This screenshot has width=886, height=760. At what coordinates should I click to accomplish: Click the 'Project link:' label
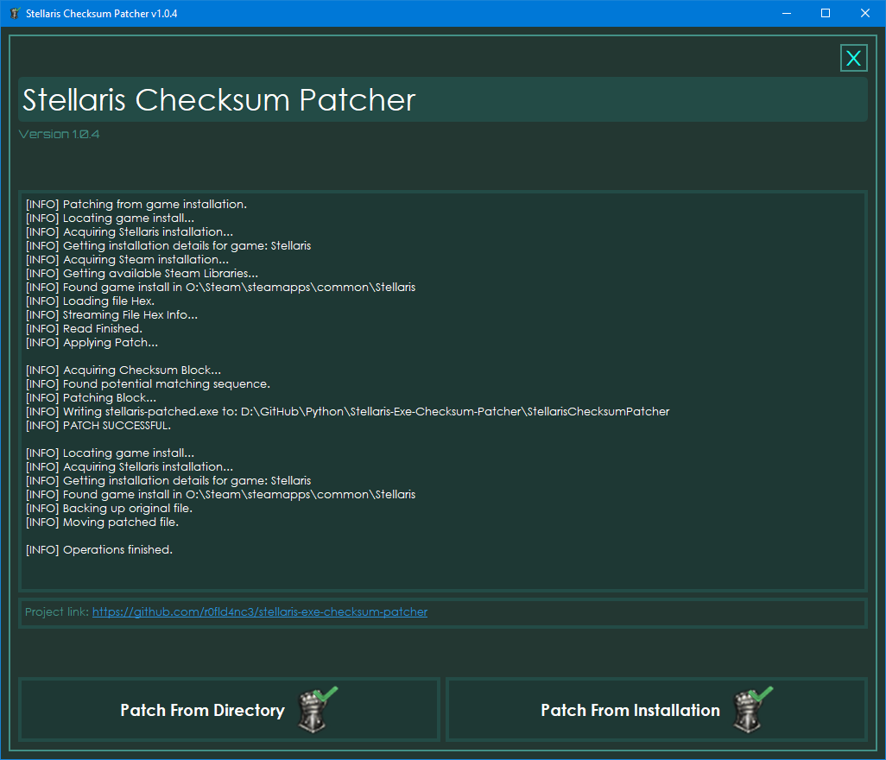[56, 612]
